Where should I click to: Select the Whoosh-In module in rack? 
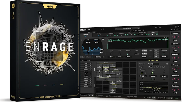tap(119, 74)
